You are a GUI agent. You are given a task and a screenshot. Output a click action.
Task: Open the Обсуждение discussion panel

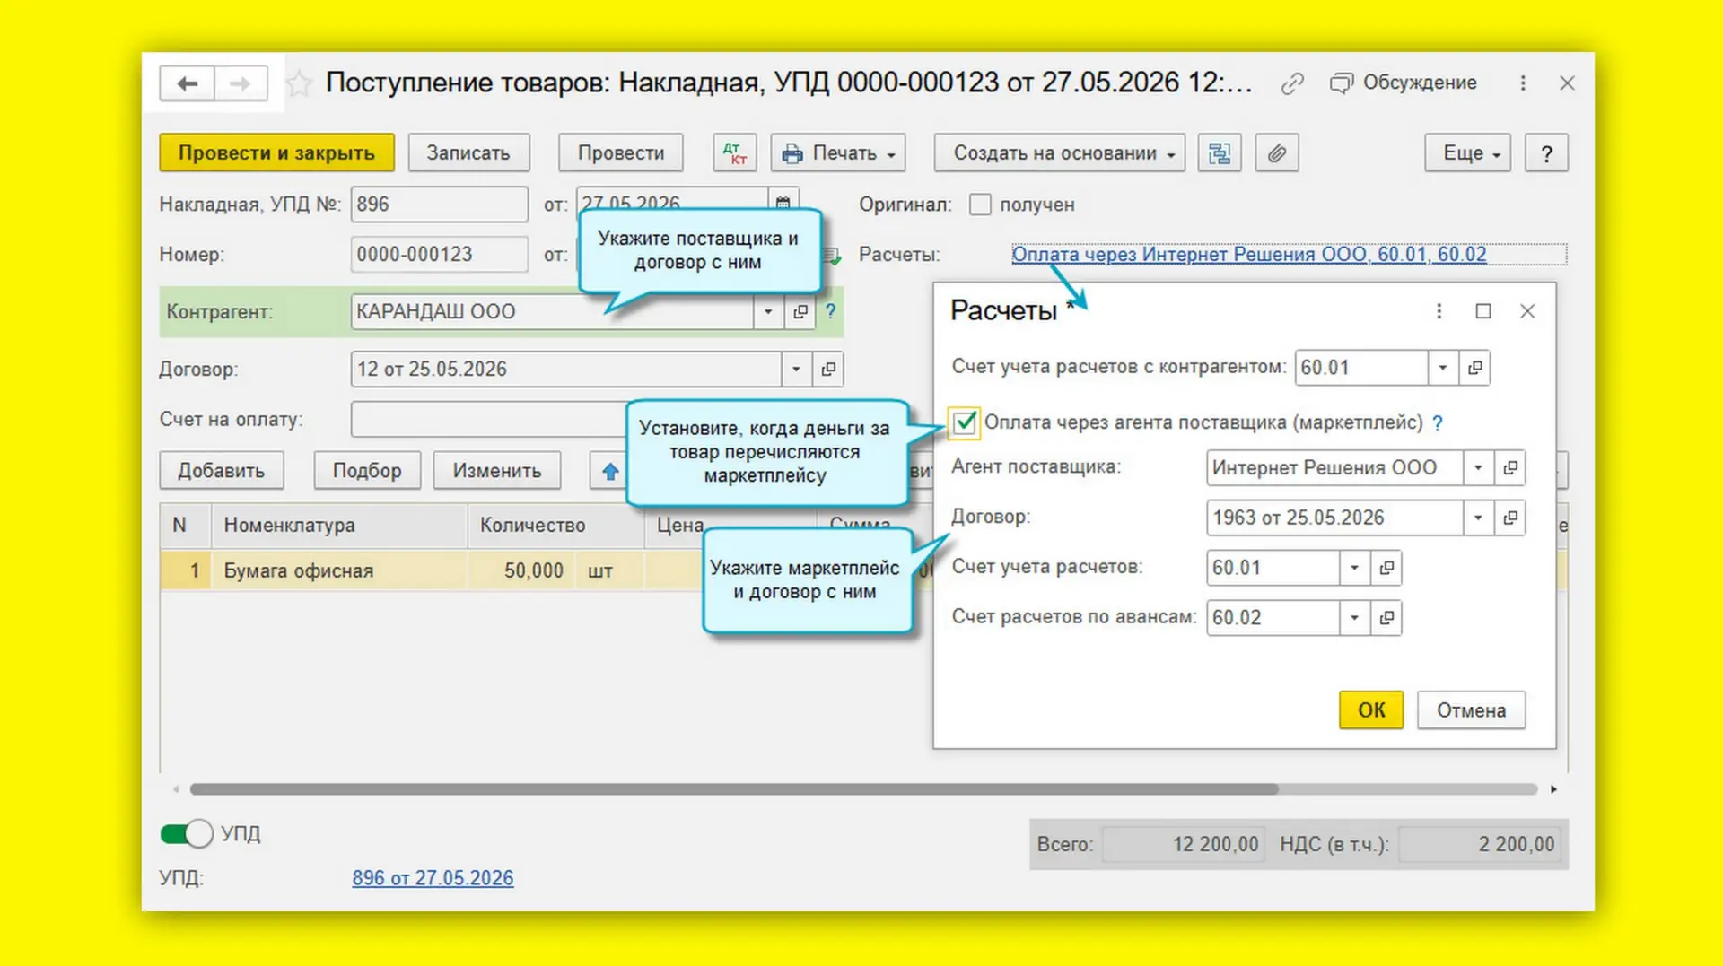[1404, 83]
